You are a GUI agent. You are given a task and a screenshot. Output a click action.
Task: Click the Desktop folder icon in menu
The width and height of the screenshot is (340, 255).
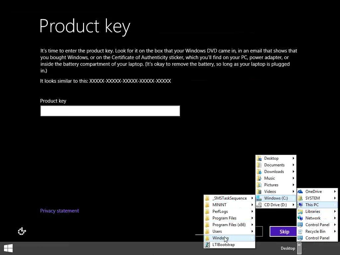click(x=259, y=158)
